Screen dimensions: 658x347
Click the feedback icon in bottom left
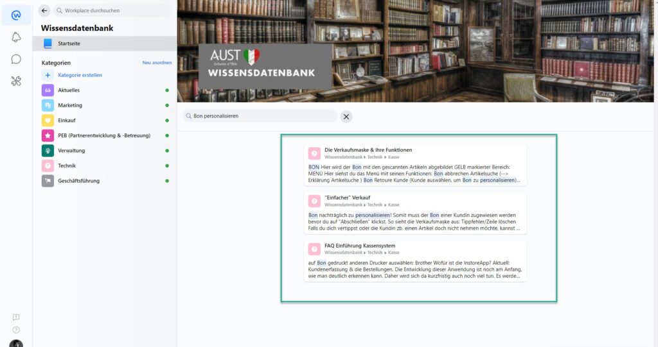click(16, 317)
